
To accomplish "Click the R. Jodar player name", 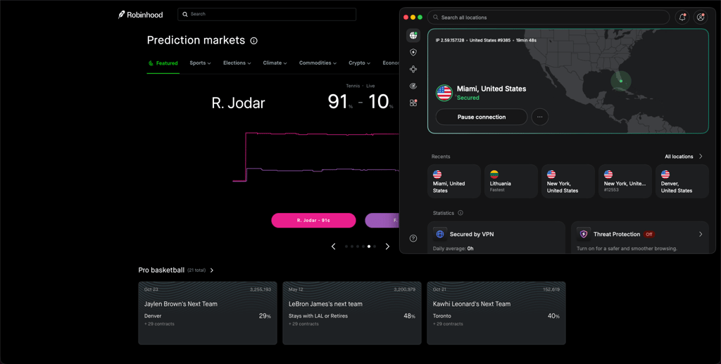I will 238,103.
